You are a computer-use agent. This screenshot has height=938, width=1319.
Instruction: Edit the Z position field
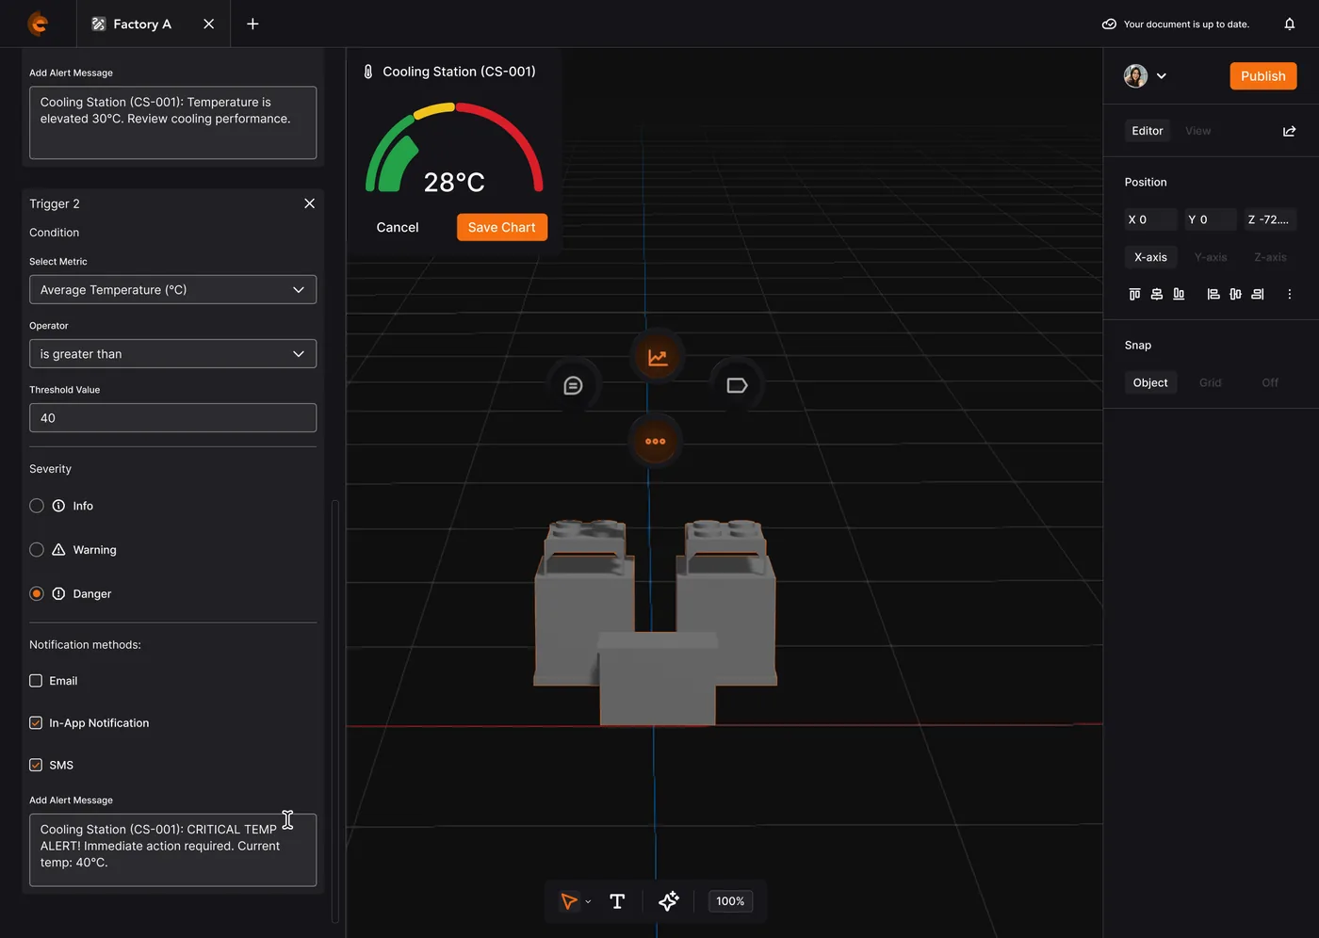click(1270, 219)
